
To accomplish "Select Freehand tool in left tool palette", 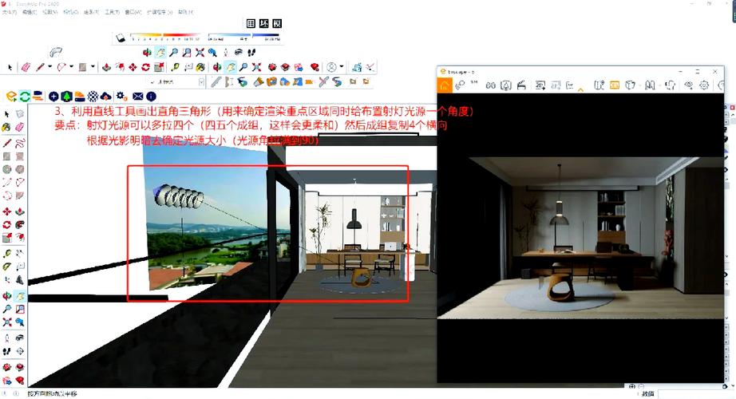I will 20,143.
